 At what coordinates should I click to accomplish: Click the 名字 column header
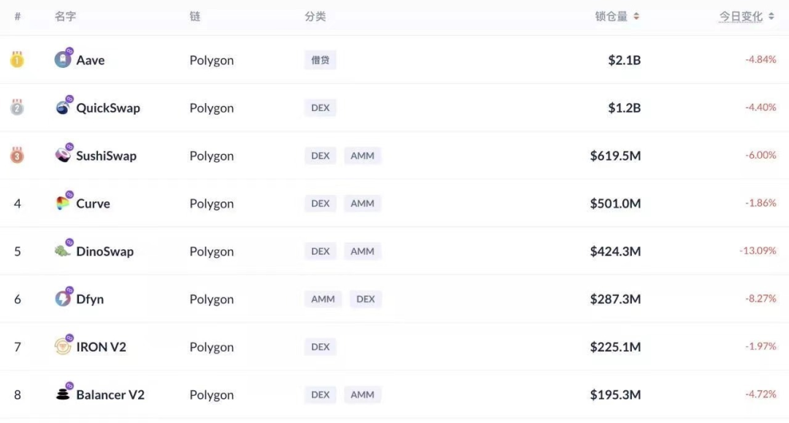coord(66,17)
